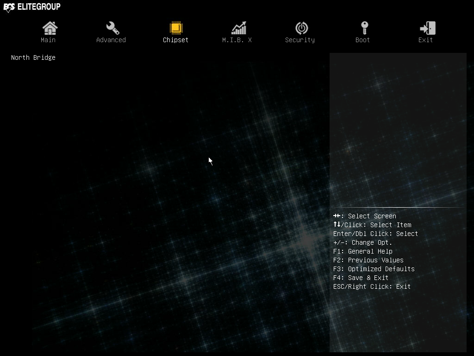Switch to the Main tab label

coord(48,40)
